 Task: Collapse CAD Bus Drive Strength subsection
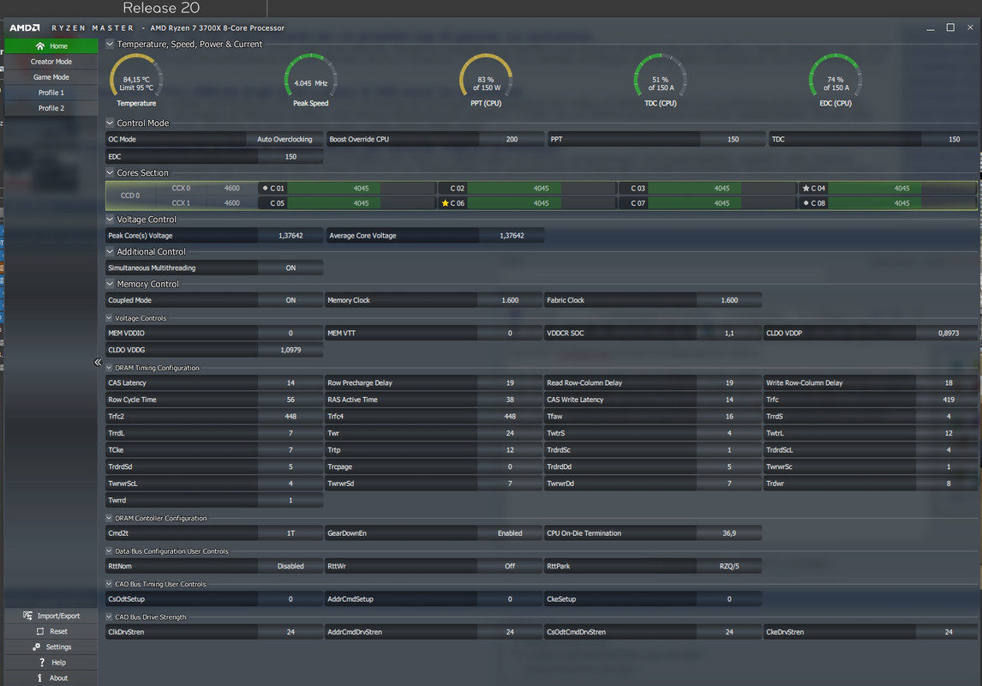(x=109, y=617)
